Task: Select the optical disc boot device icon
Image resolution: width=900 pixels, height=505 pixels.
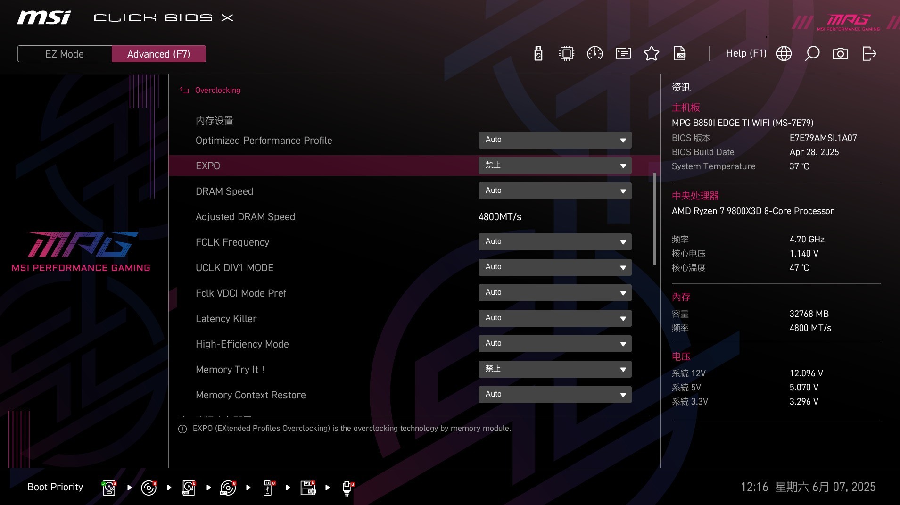Action: pos(149,487)
